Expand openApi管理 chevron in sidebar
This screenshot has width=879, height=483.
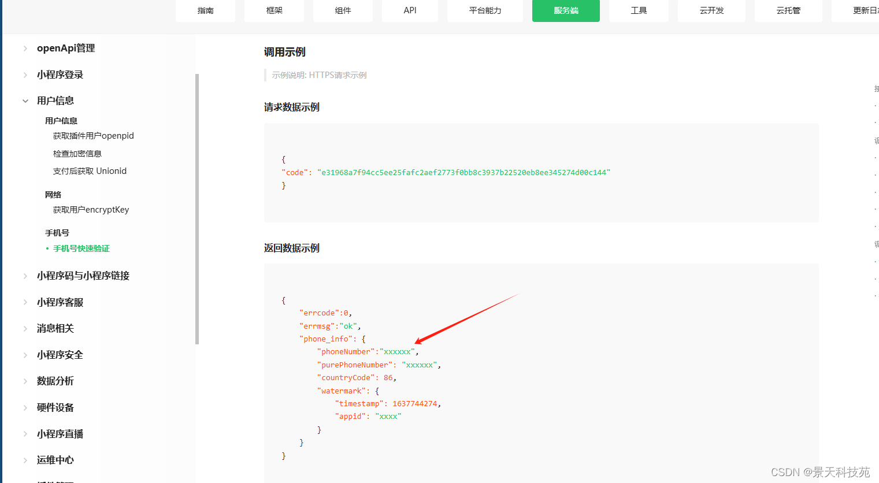pyautogui.click(x=25, y=49)
